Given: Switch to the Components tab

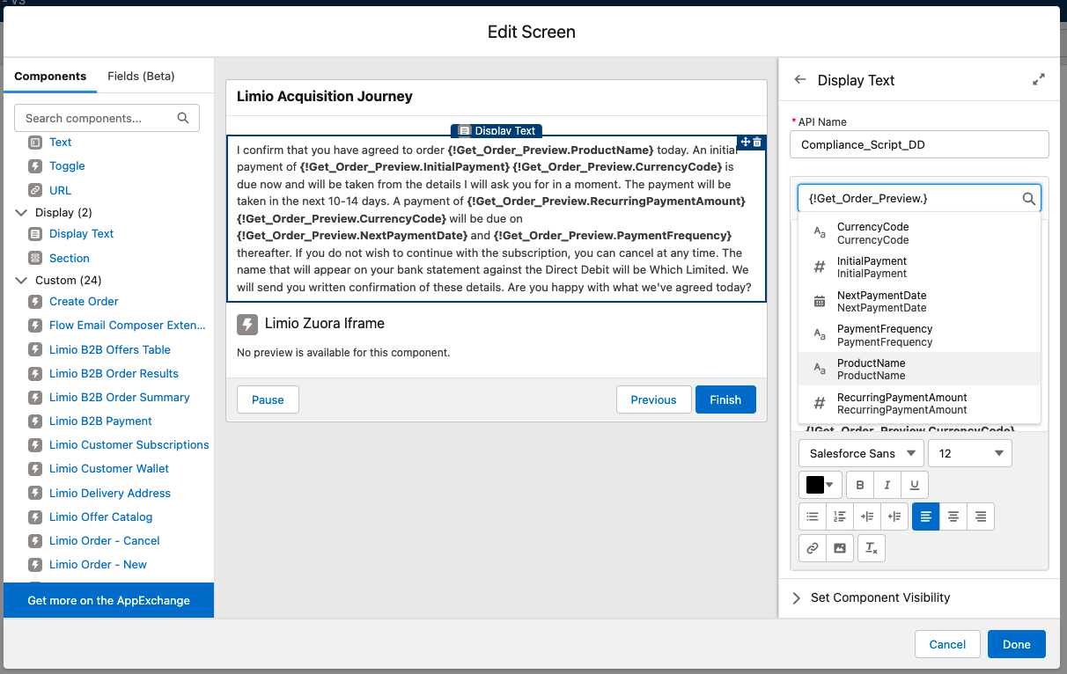Looking at the screenshot, I should point(50,76).
